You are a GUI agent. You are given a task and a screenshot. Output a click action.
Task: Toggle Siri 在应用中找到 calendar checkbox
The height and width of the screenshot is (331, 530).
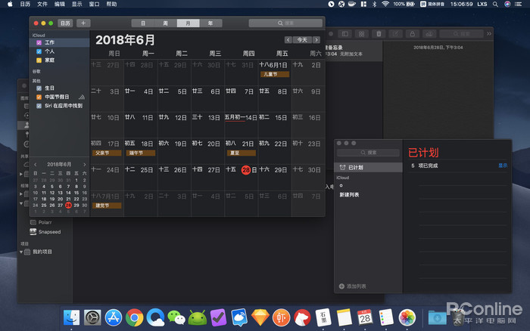(x=39, y=106)
